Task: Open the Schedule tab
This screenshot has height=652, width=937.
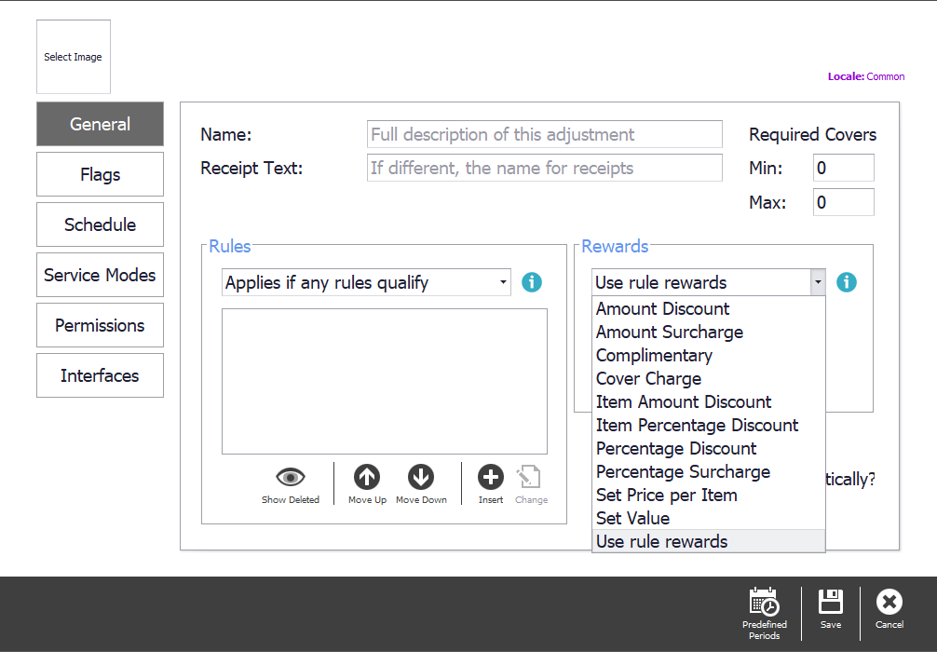Action: click(100, 224)
